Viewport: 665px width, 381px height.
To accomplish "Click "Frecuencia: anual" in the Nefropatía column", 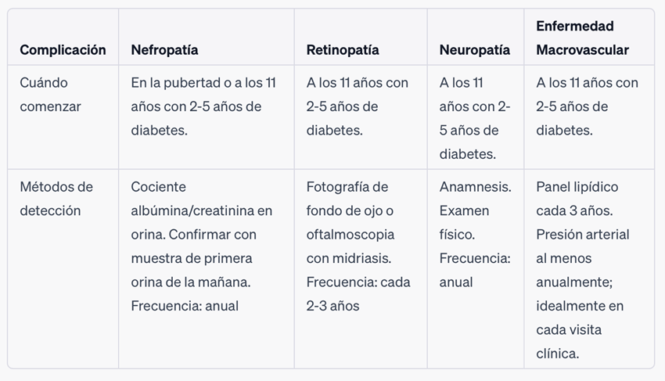I will (185, 306).
